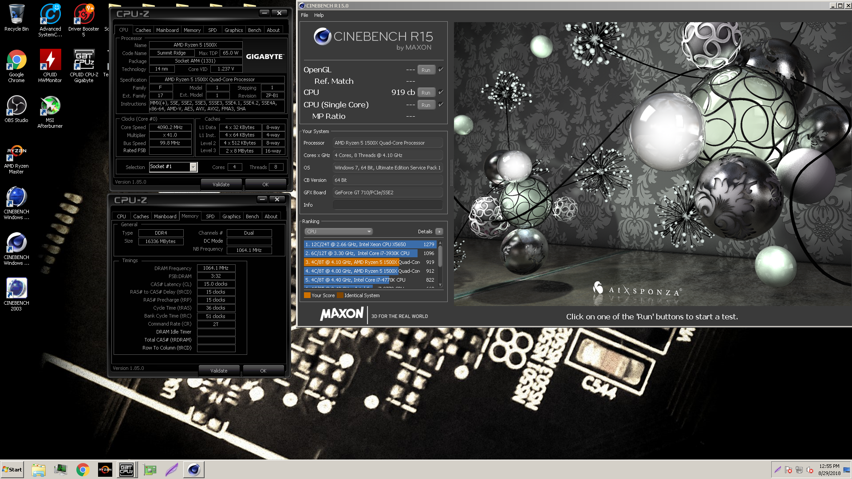Click the Your Score orange legend swatch
The width and height of the screenshot is (852, 479).
click(307, 295)
